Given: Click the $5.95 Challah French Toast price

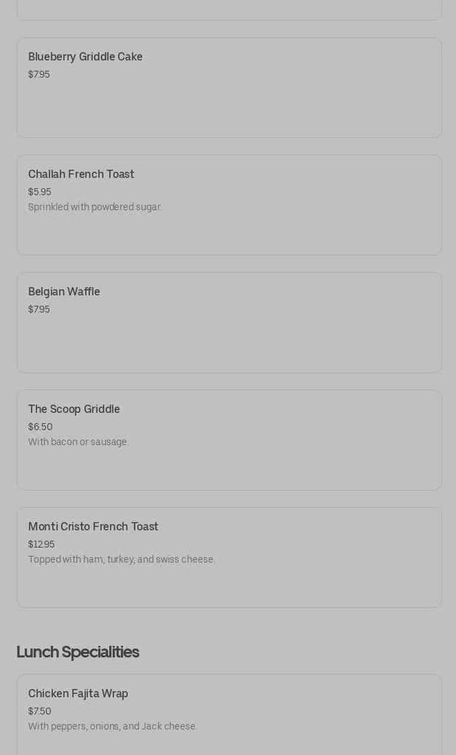Looking at the screenshot, I should pos(40,192).
